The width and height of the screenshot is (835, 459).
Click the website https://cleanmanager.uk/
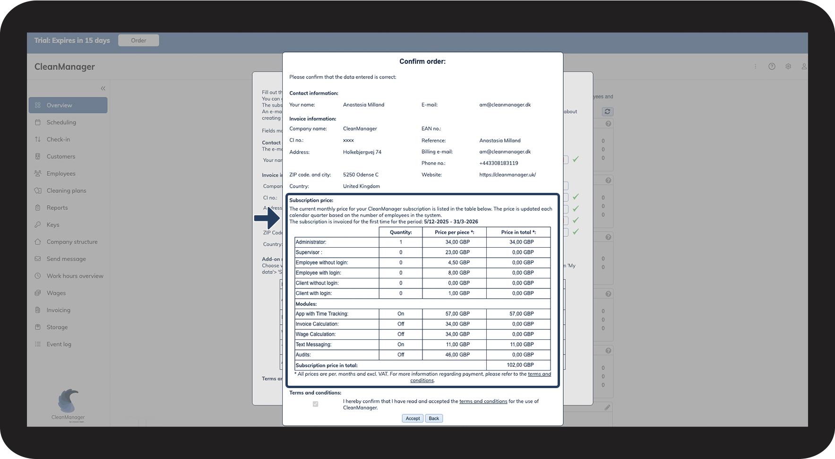click(x=508, y=175)
